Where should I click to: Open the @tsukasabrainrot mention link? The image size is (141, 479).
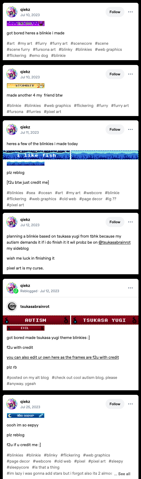(115, 242)
